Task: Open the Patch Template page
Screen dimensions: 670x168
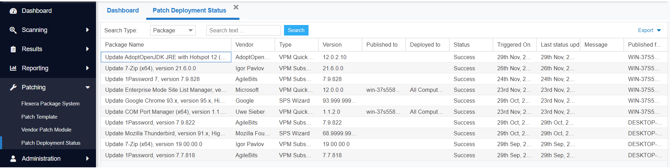Action: click(39, 117)
